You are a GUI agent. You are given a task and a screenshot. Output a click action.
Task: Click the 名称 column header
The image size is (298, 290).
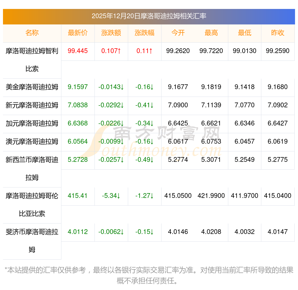coord(32,33)
